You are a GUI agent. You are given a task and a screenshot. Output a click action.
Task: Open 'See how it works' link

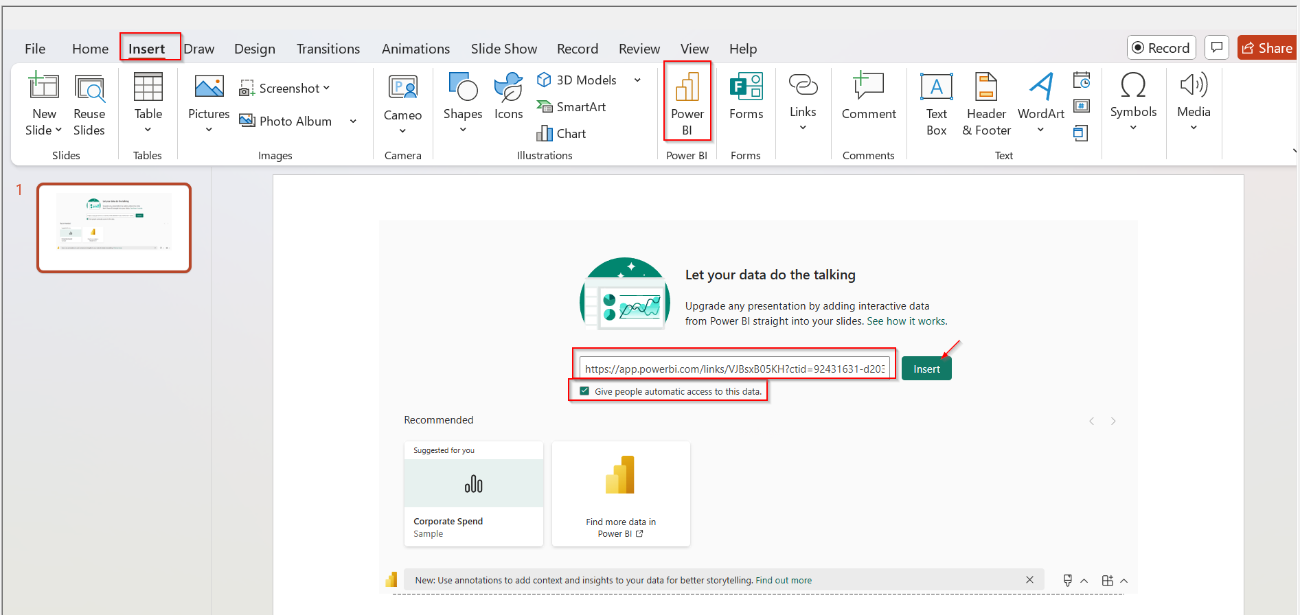pyautogui.click(x=906, y=321)
